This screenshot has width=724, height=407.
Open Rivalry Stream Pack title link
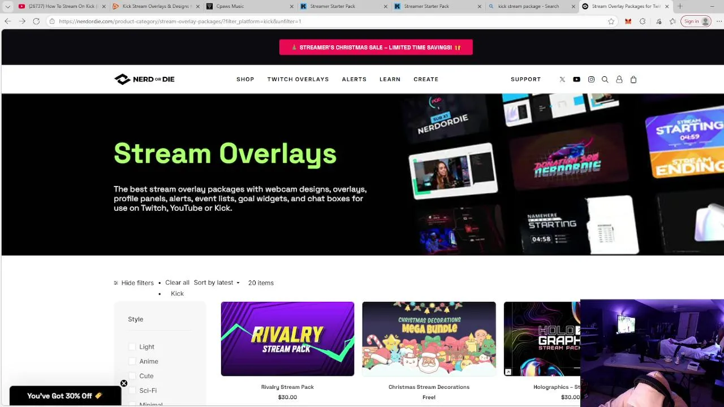(x=287, y=387)
